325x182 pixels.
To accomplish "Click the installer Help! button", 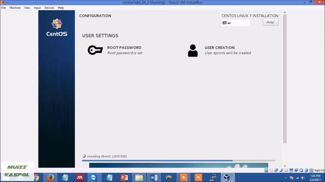I will [271, 22].
